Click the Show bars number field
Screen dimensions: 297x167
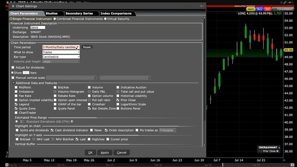pos(26,73)
